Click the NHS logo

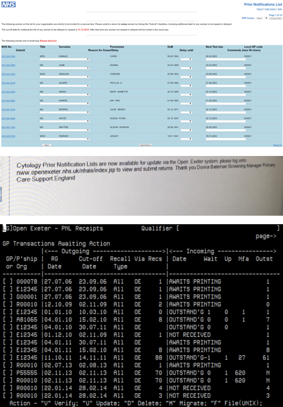click(x=9, y=4)
